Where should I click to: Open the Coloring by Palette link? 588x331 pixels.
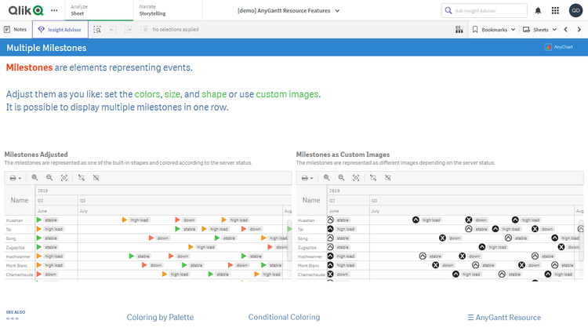160,318
